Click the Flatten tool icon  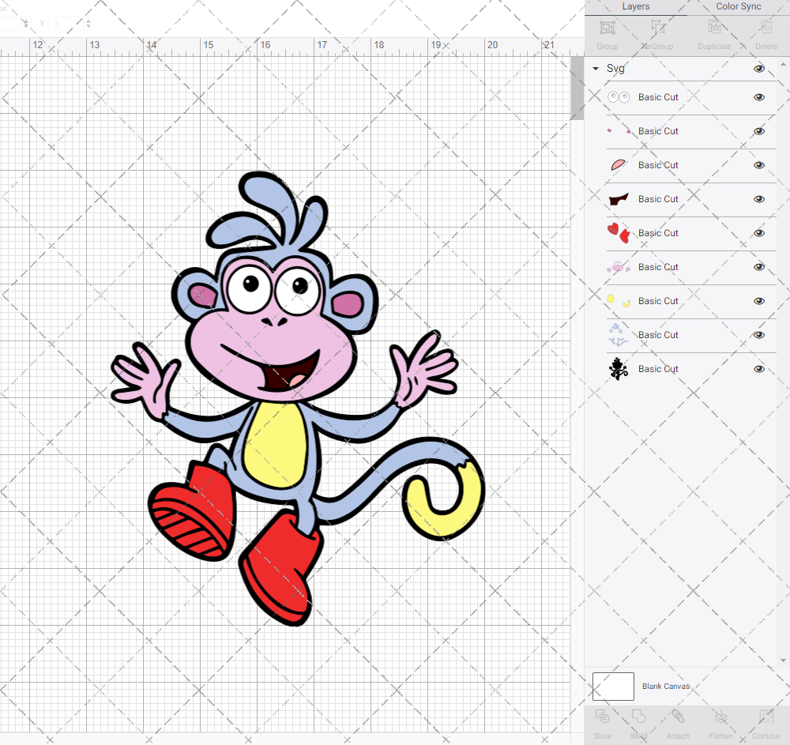pyautogui.click(x=721, y=717)
